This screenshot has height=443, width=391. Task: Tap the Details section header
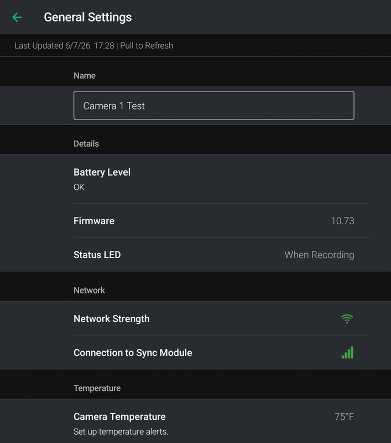[x=86, y=144]
